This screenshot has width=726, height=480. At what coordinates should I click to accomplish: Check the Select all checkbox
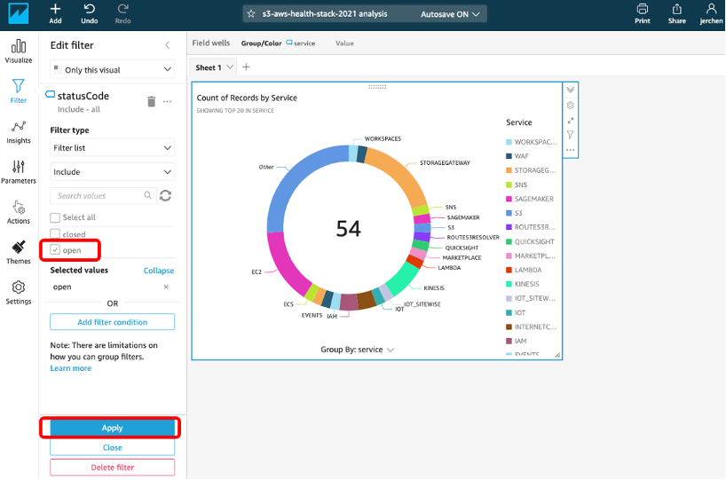click(56, 217)
